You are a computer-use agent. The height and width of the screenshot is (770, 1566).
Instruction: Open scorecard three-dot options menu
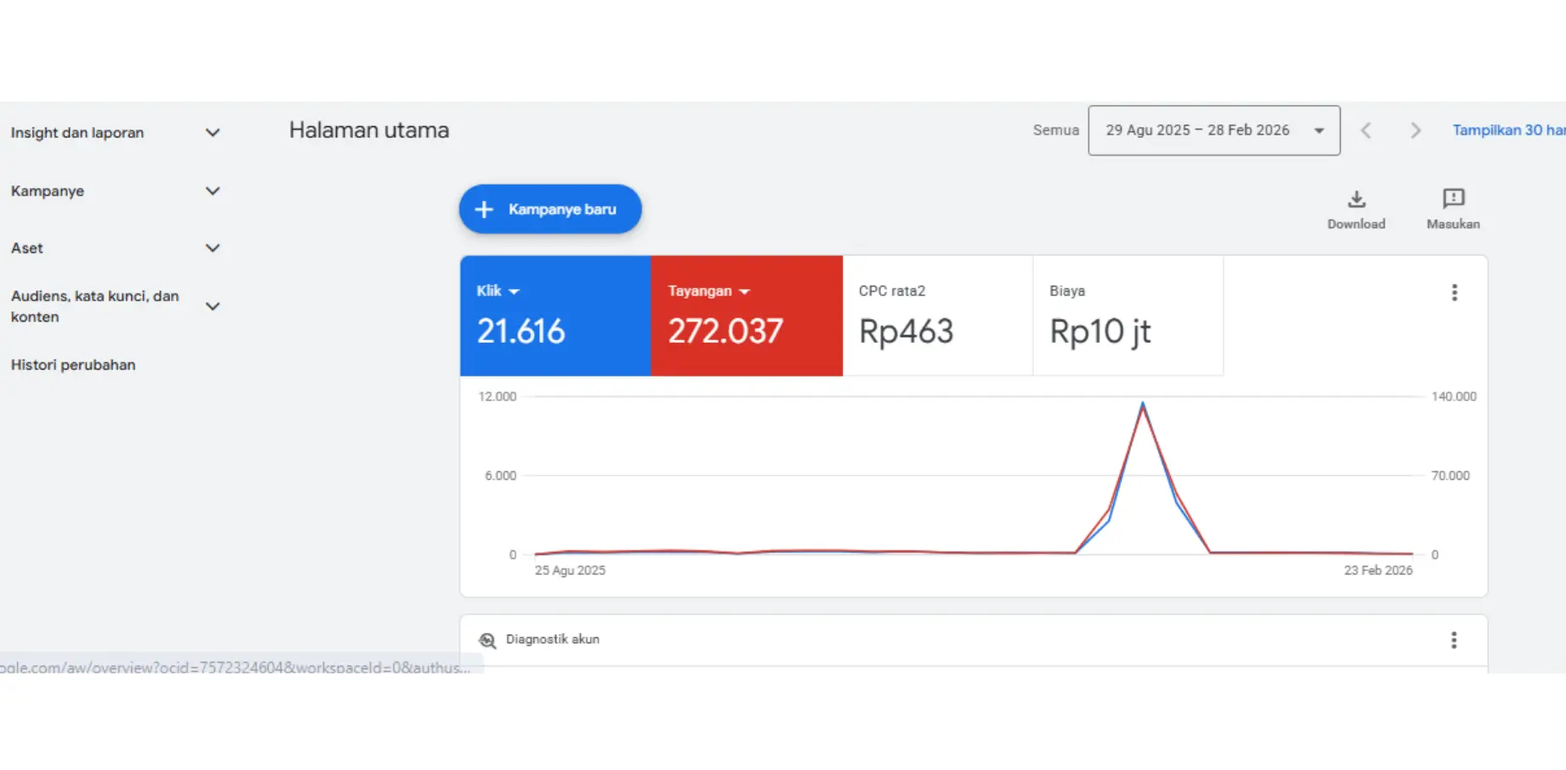[1454, 293]
